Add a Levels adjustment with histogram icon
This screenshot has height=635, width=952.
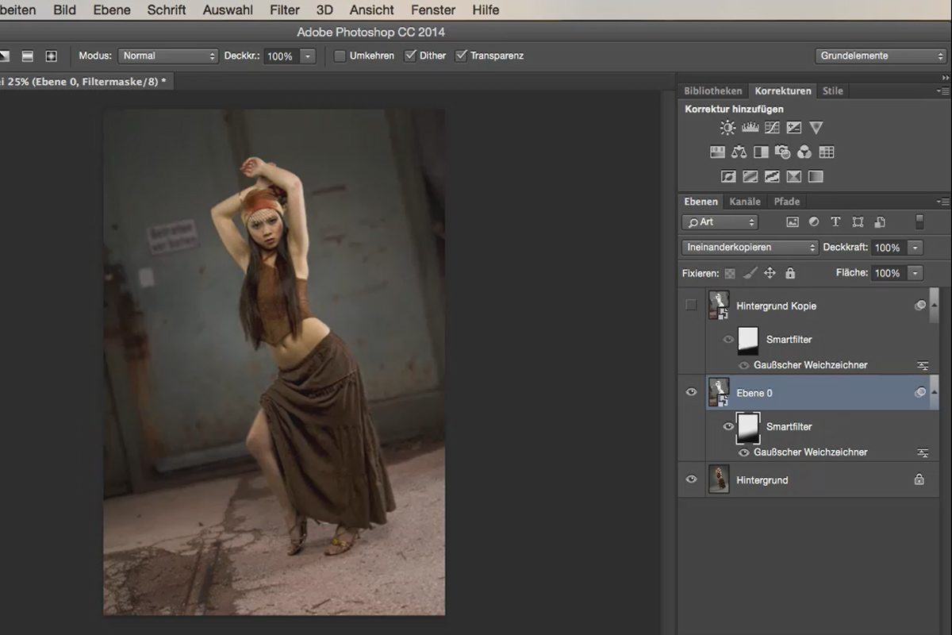(x=750, y=128)
